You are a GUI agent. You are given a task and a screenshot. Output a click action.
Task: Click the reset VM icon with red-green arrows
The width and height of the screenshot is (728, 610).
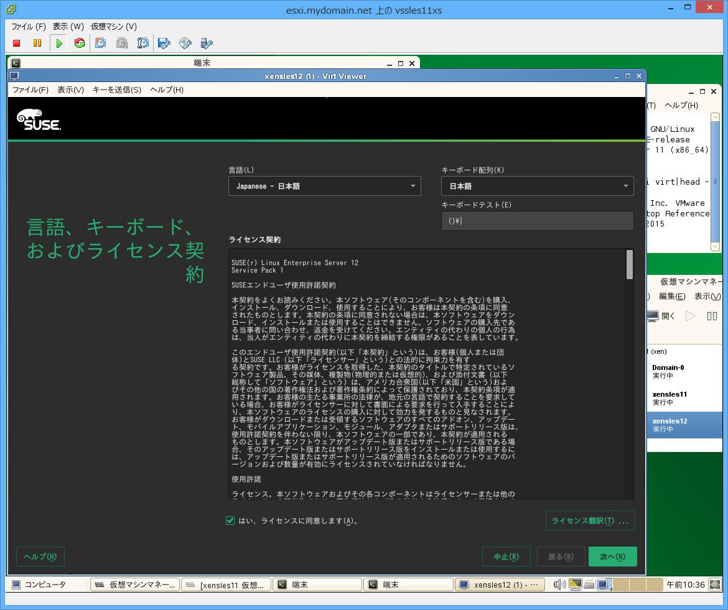(80, 43)
